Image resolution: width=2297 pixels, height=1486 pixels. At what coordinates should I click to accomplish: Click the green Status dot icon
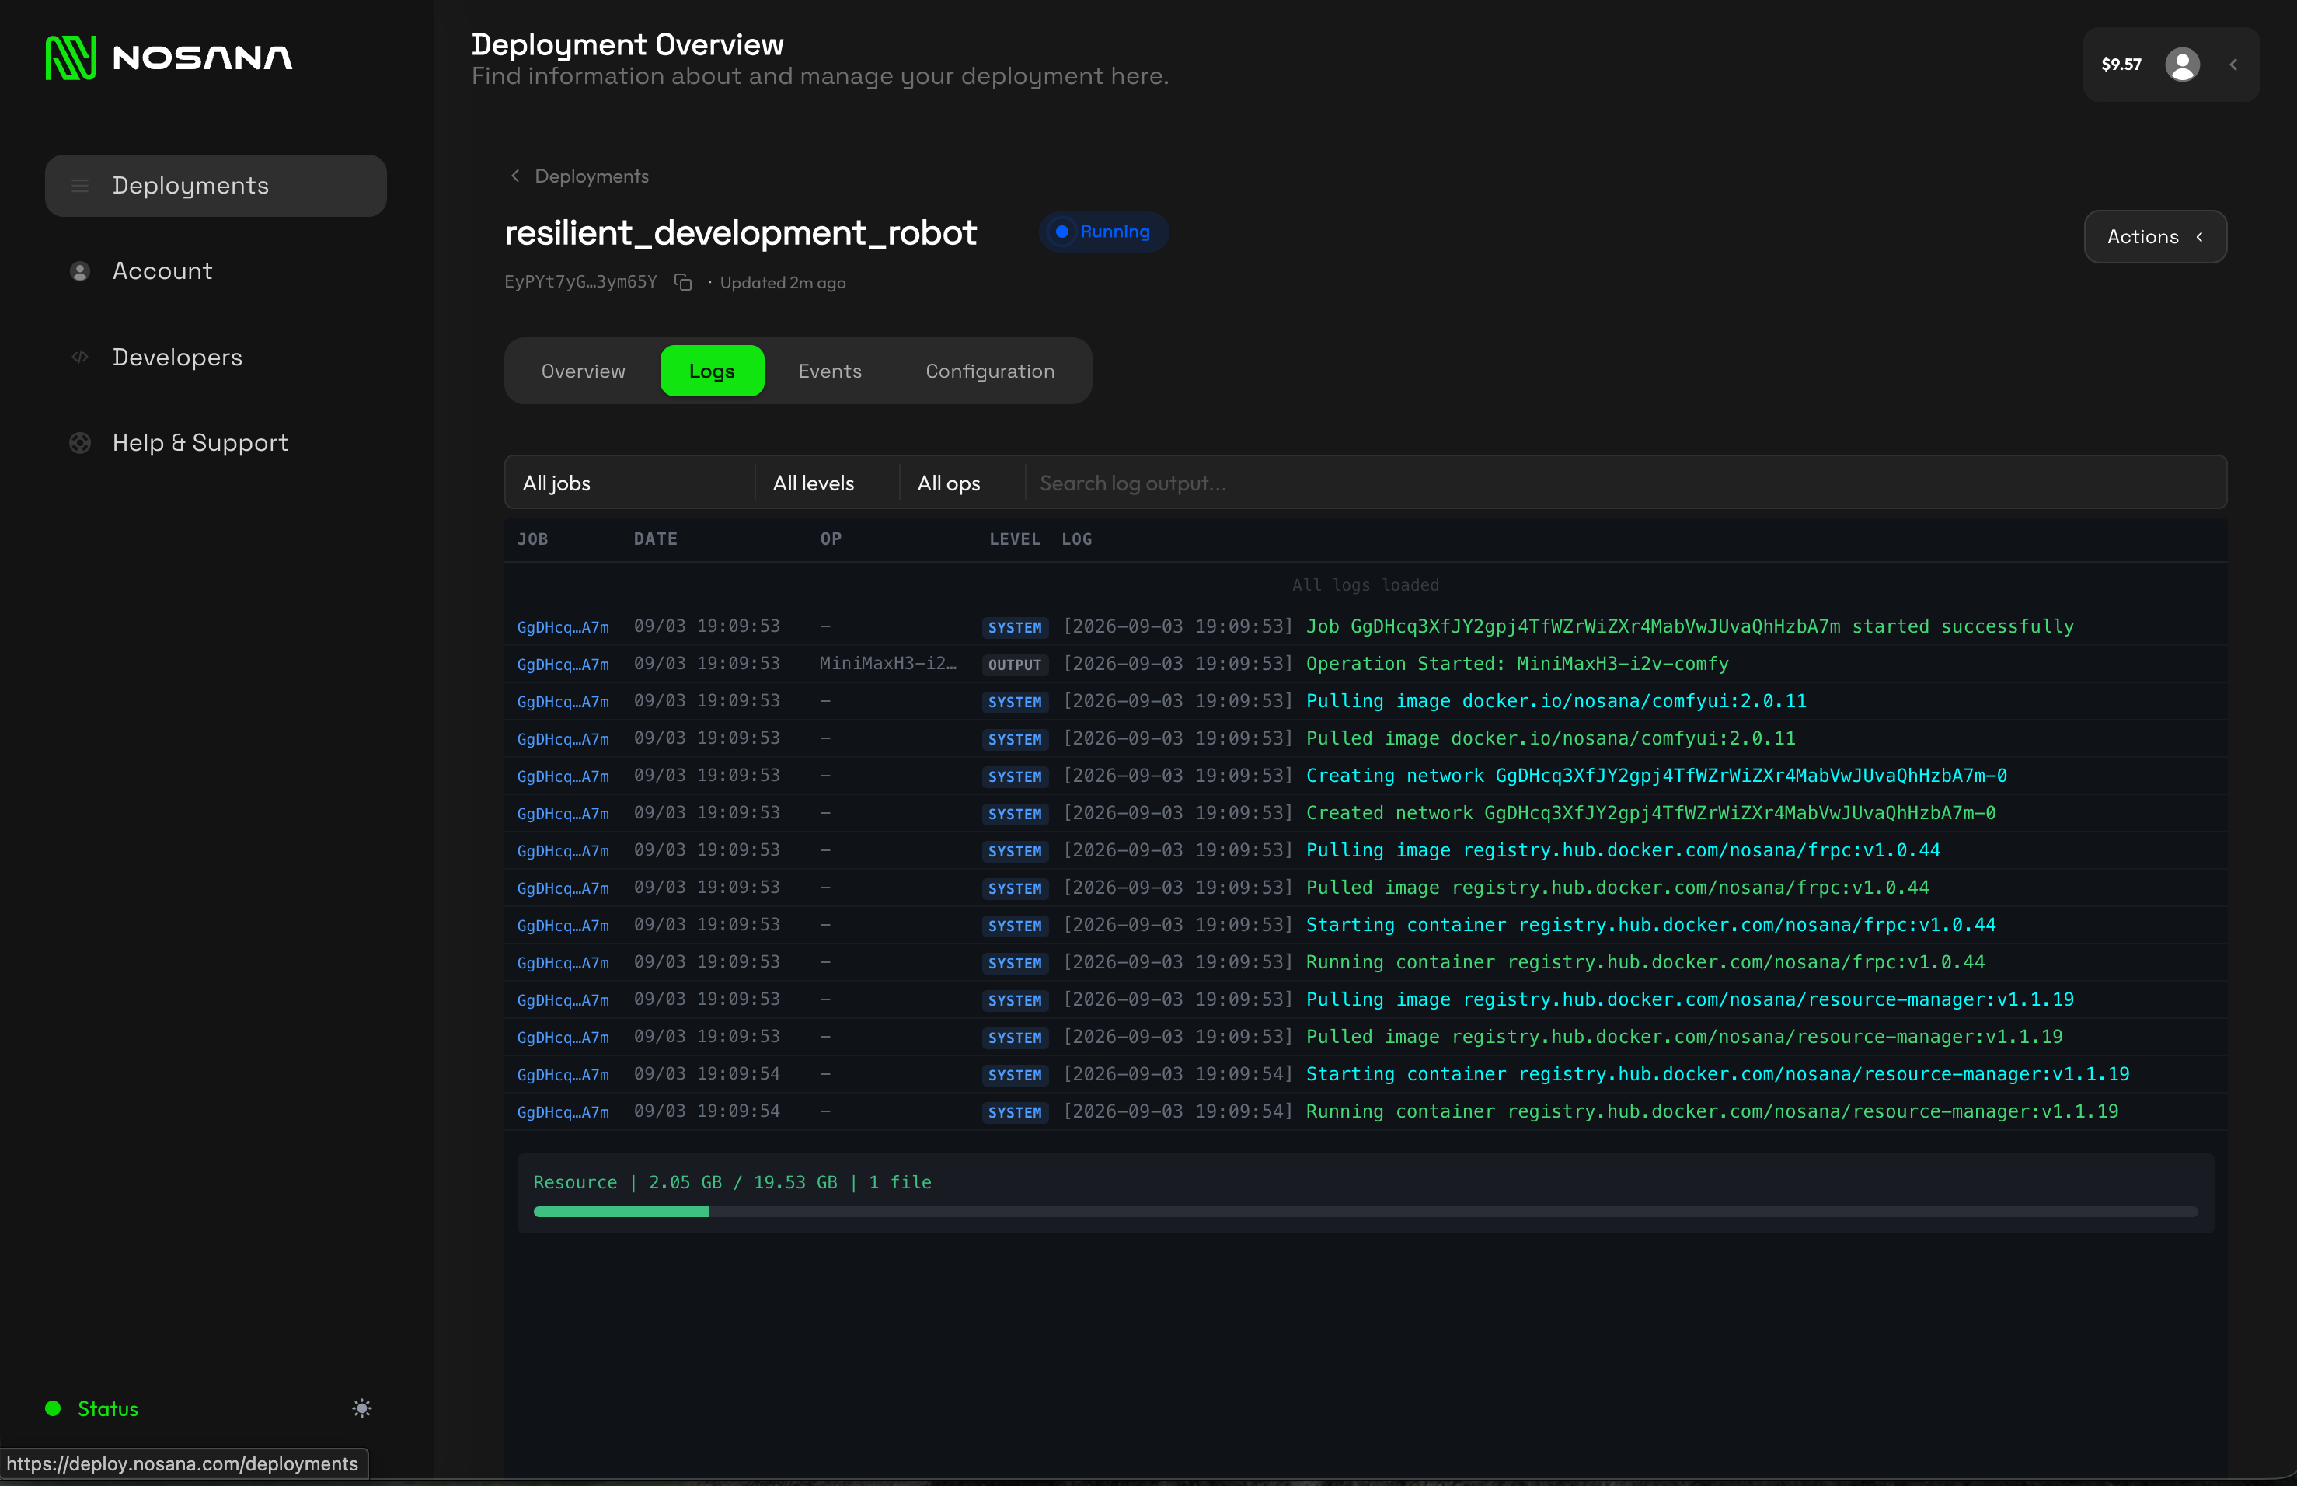53,1408
